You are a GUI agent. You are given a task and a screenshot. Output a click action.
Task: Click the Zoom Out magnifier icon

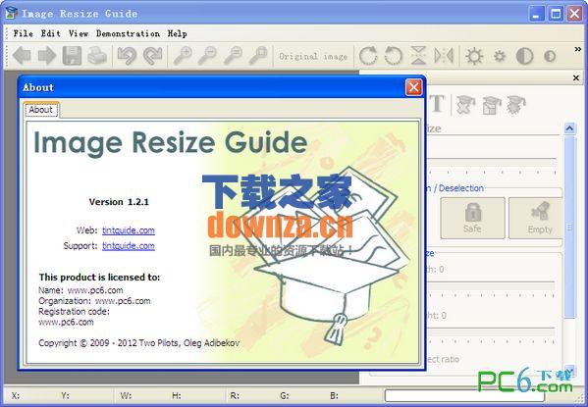pyautogui.click(x=207, y=56)
